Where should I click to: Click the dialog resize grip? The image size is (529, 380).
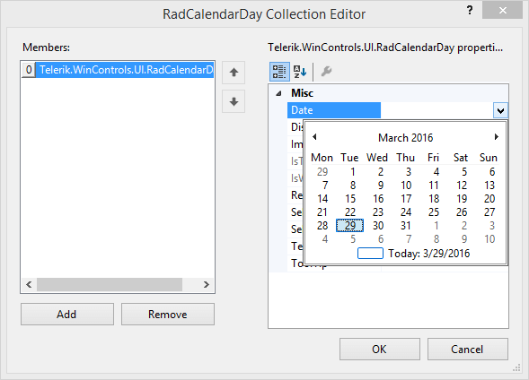coord(516,368)
